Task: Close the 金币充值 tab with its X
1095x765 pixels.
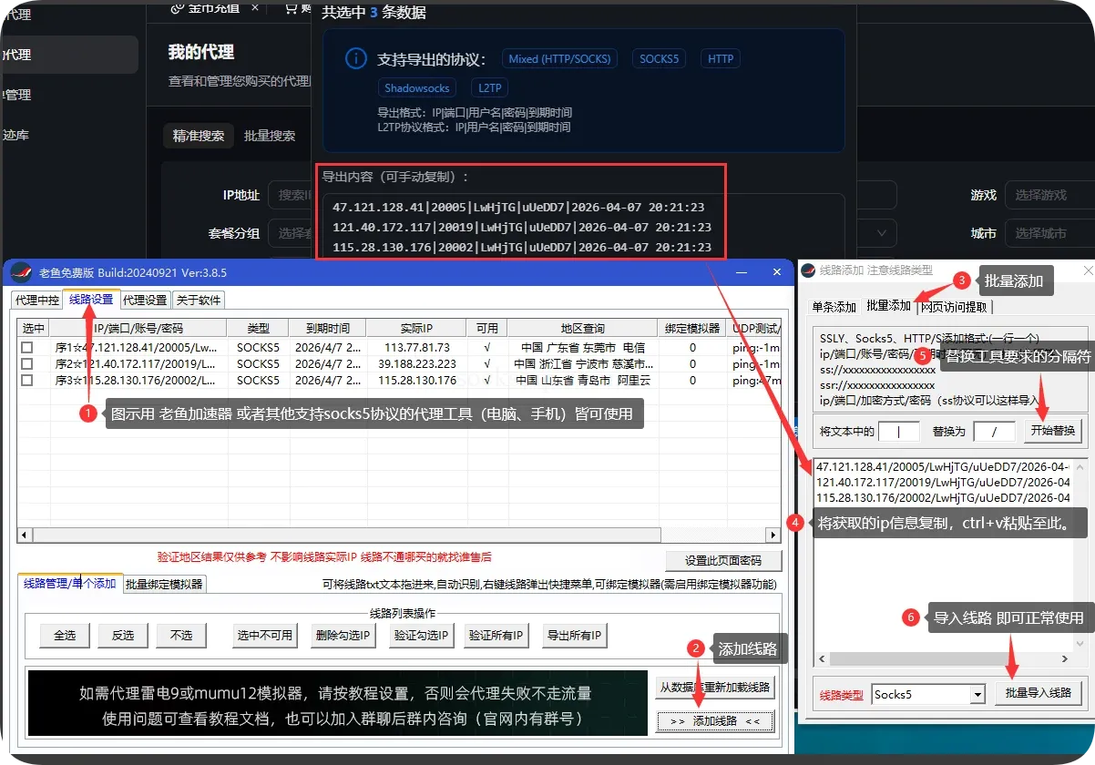Action: pyautogui.click(x=254, y=7)
